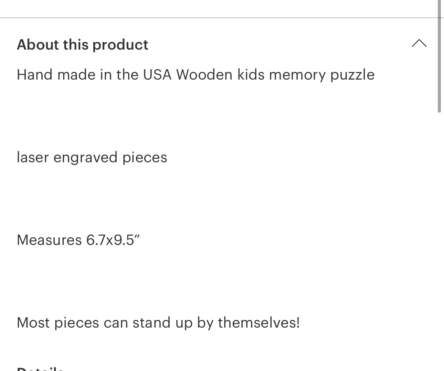Click the Most pieces can stand text
The width and height of the screenshot is (444, 371).
point(158,323)
